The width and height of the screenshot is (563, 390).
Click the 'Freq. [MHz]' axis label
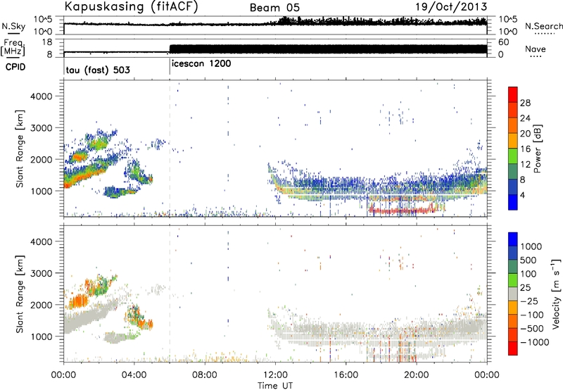(13, 48)
